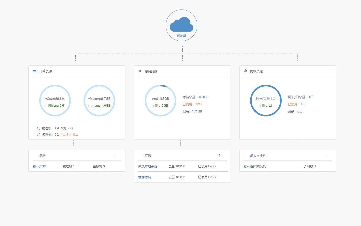Click 总量:183GB in 默认本地存储 row

tap(177, 166)
